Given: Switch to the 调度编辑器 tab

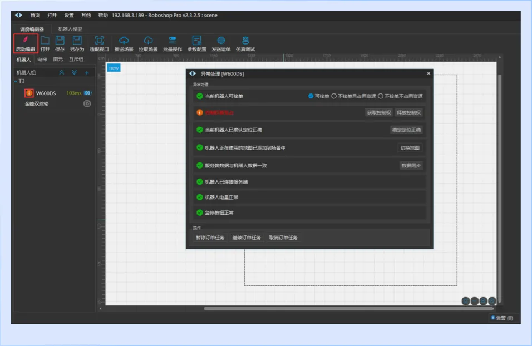Looking at the screenshot, I should click(x=32, y=29).
